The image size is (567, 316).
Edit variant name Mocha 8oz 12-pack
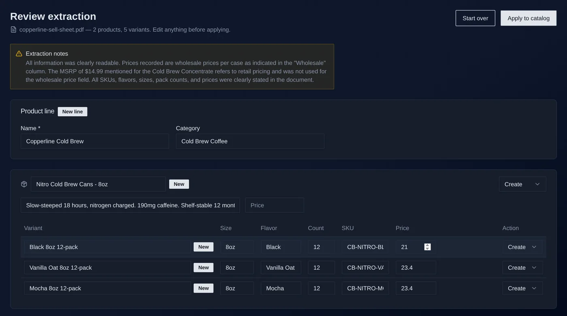point(107,288)
